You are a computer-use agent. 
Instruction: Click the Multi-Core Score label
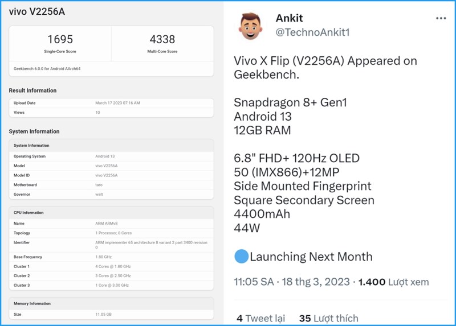click(162, 51)
